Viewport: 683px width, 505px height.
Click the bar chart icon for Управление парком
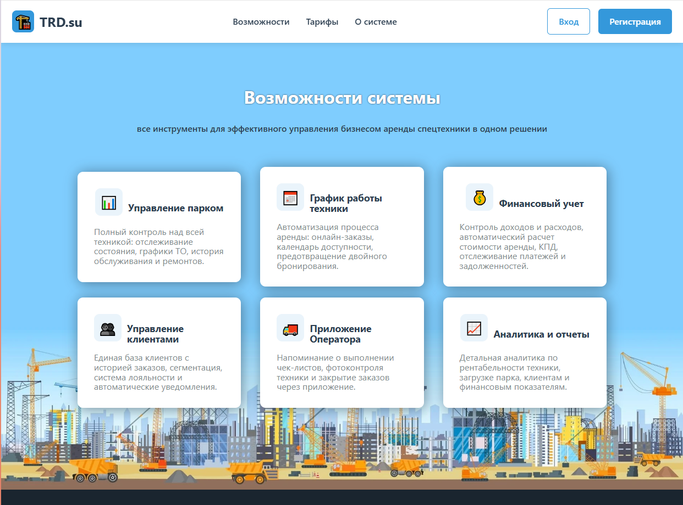(x=109, y=202)
